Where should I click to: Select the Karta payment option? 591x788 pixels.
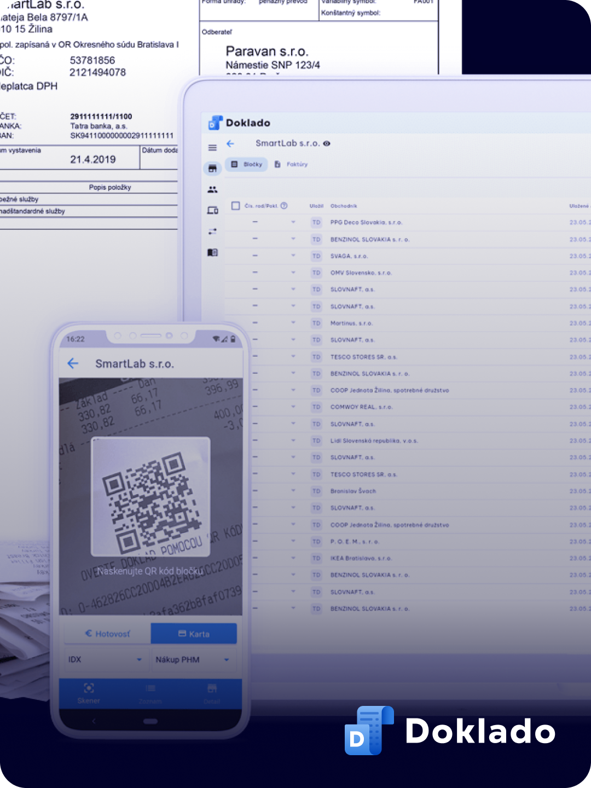point(194,634)
